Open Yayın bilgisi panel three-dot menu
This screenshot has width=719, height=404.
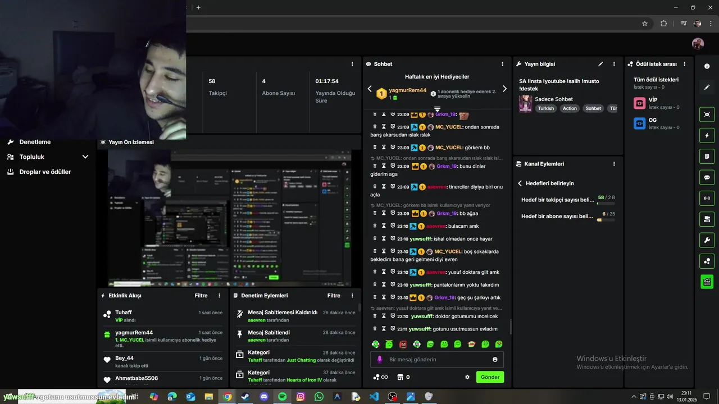614,64
